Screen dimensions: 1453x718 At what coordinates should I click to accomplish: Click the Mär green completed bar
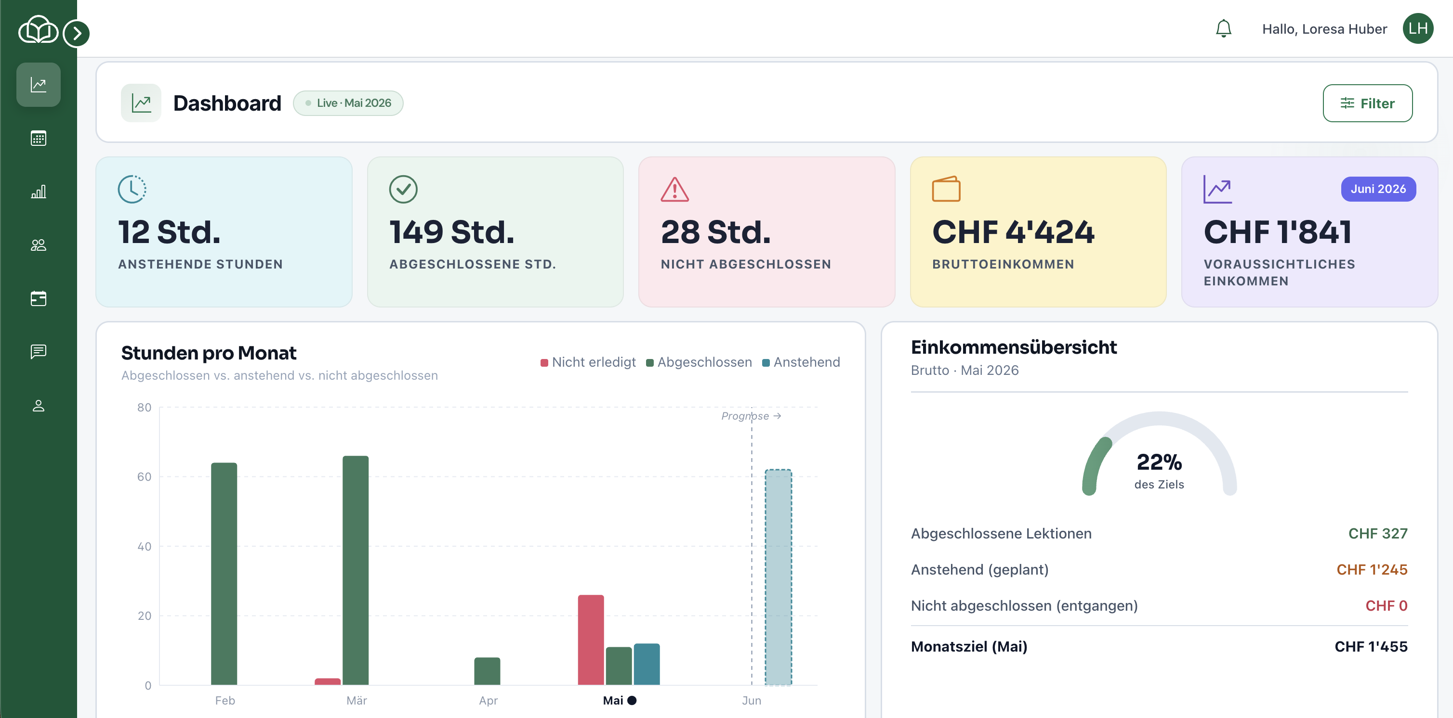pyautogui.click(x=356, y=570)
